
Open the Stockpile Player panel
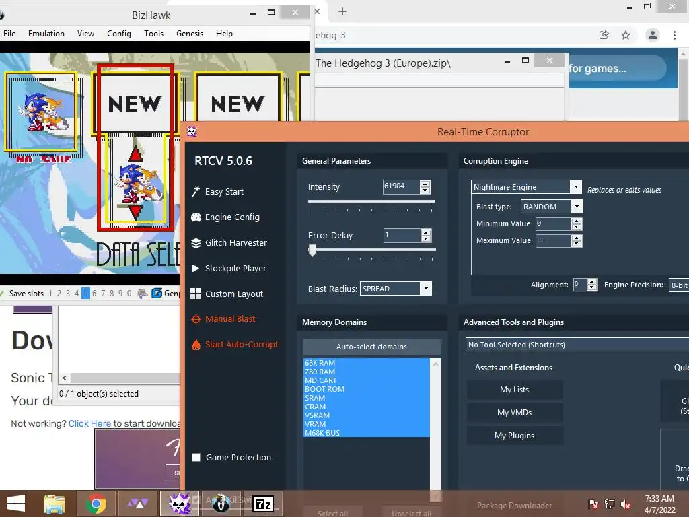coord(229,268)
